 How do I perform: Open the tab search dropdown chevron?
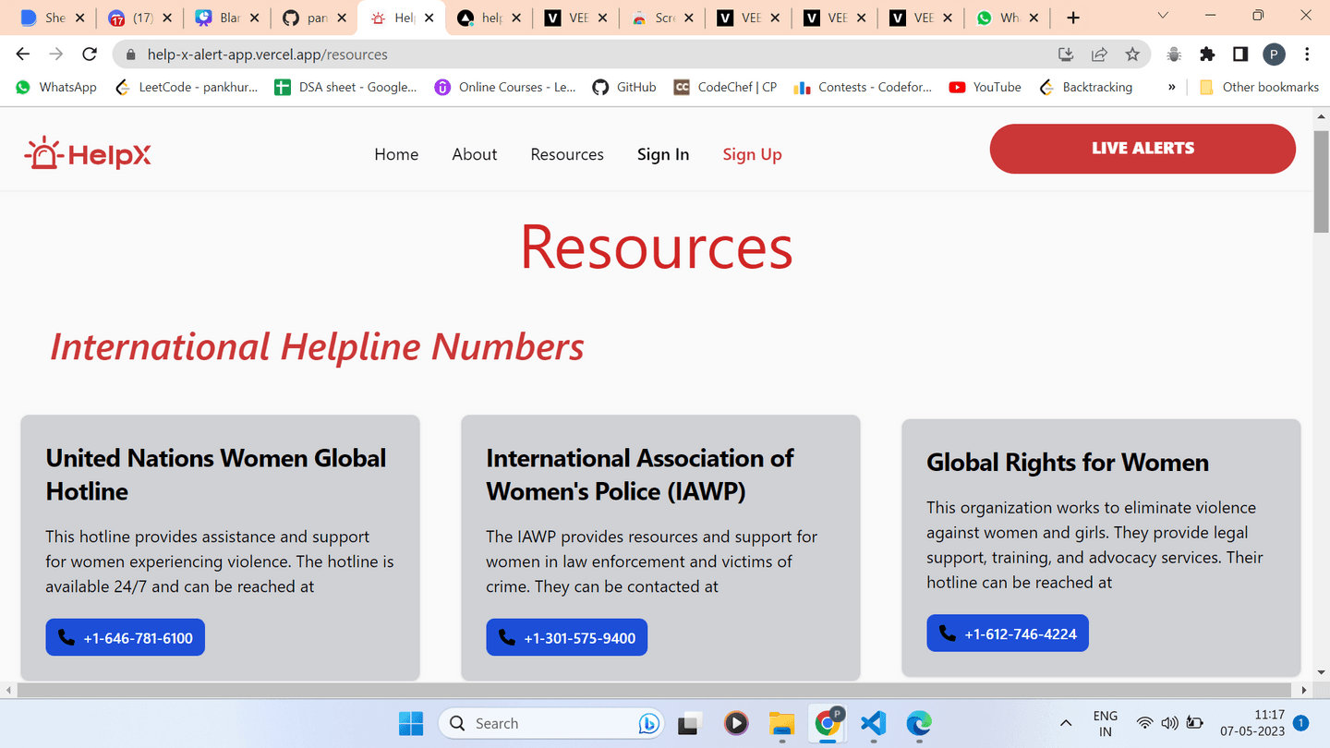click(1163, 16)
